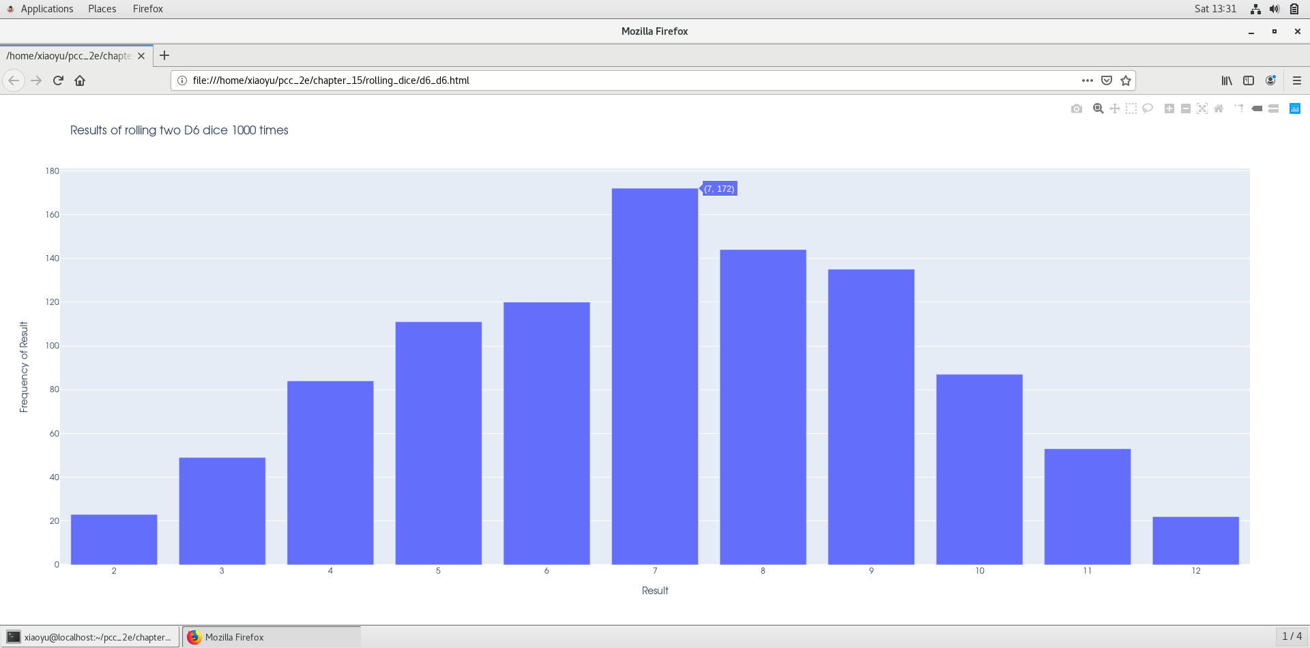Click the 'Result' x-axis title
Viewport: 1310px width, 648px height.
coord(655,591)
